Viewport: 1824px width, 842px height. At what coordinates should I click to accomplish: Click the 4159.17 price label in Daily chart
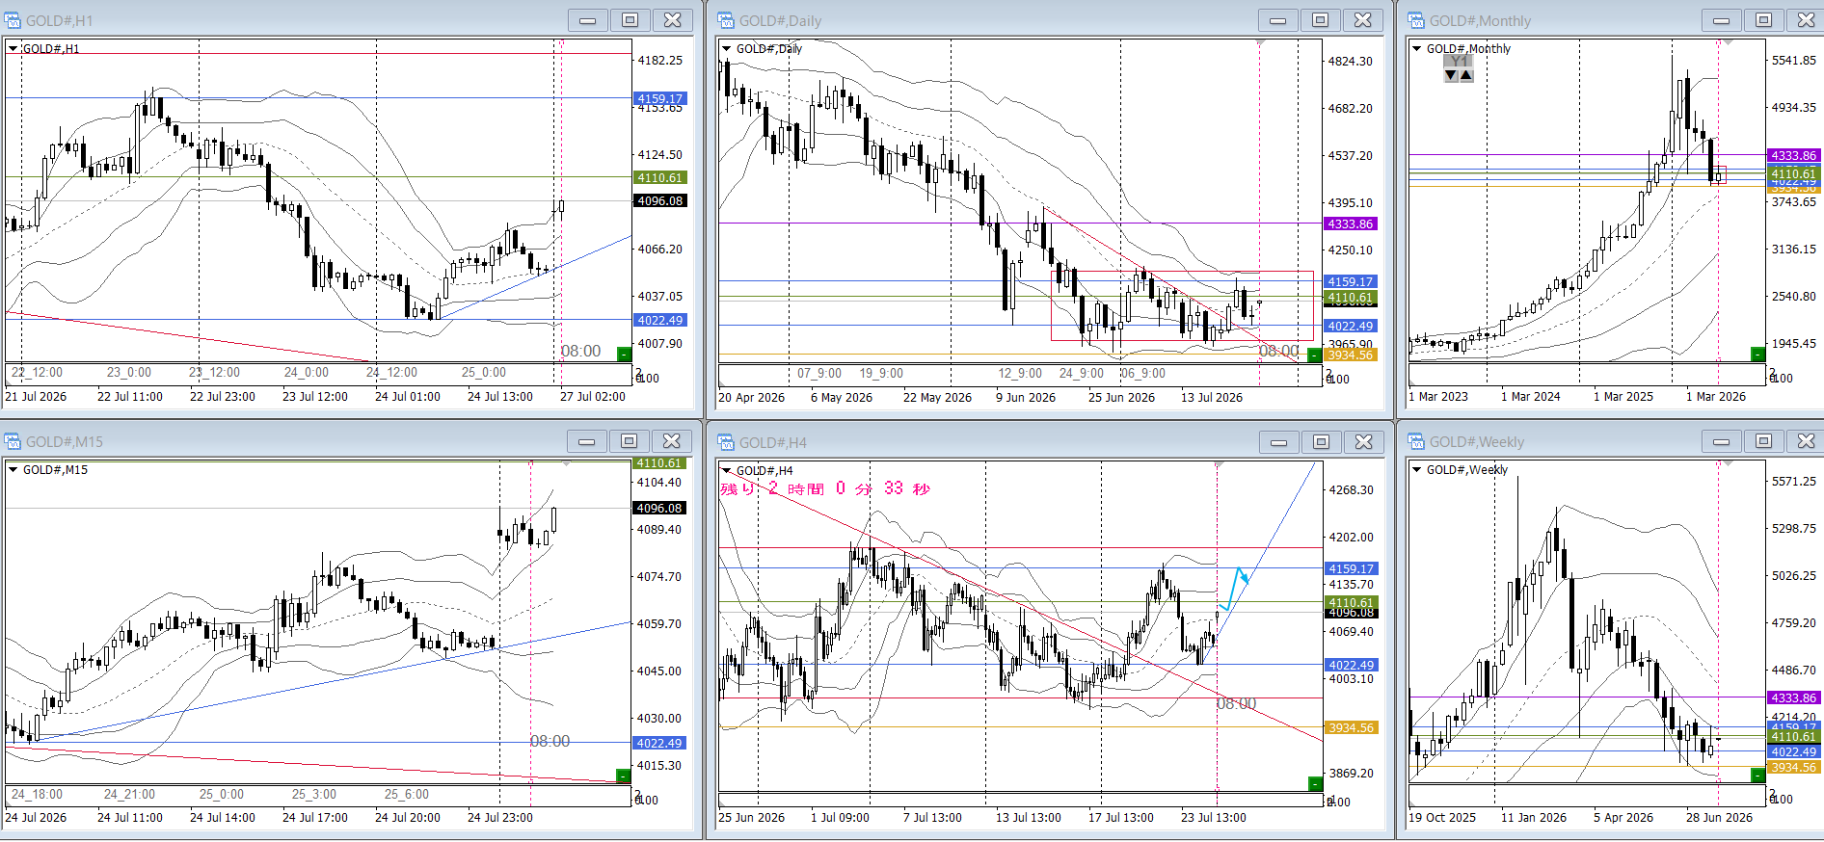click(x=1351, y=281)
